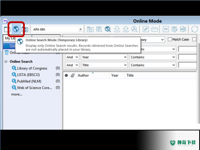Select Online Search Mode globe icon

coord(16,29)
